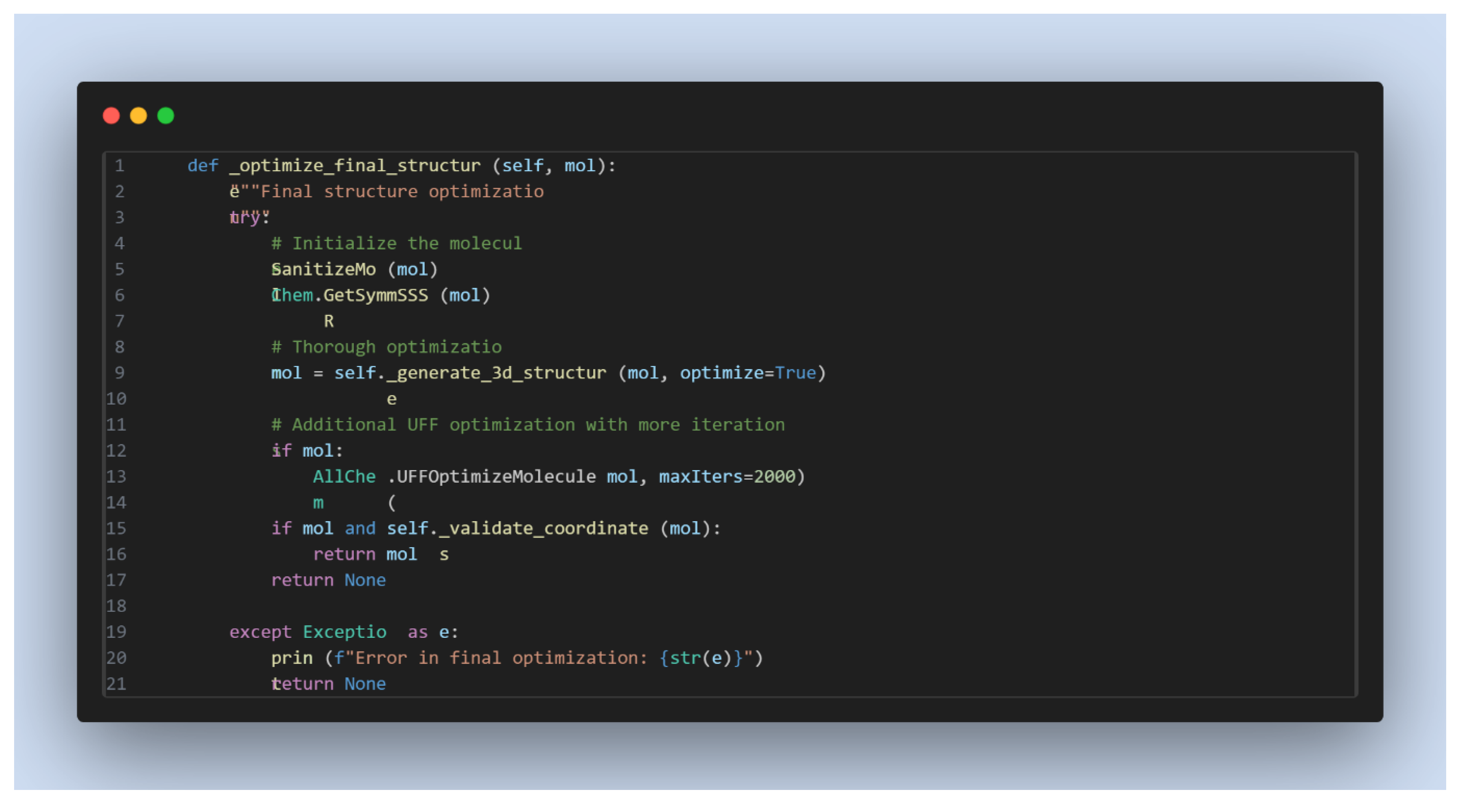Click the SanitizeMo call on line 5
Viewport: 1458px width, 801px height.
(x=323, y=269)
